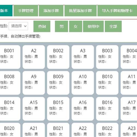Select the 导入手牌和物理卡 tab
Viewport: 137px width, 137px height.
(x=117, y=11)
